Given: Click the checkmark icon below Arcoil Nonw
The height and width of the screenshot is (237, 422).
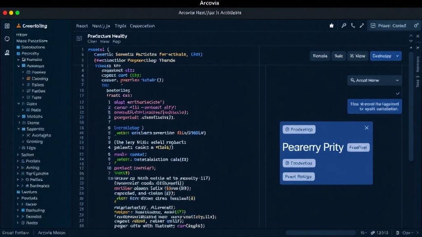Looking at the screenshot, I should tap(398, 93).
